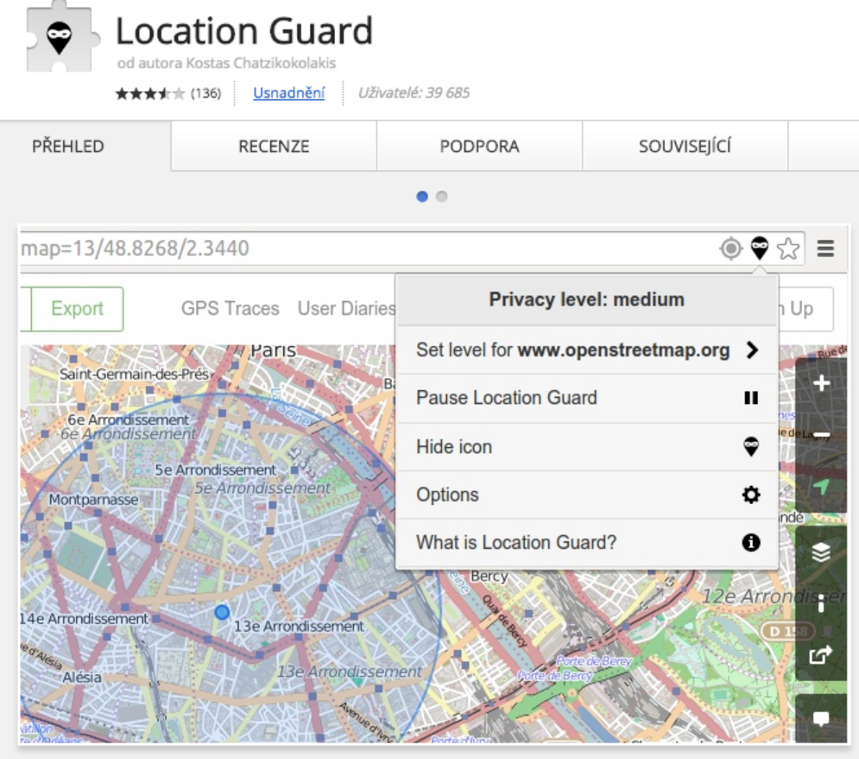
Task: Open the SOUVISEJÍCÍ tab
Action: click(x=685, y=146)
